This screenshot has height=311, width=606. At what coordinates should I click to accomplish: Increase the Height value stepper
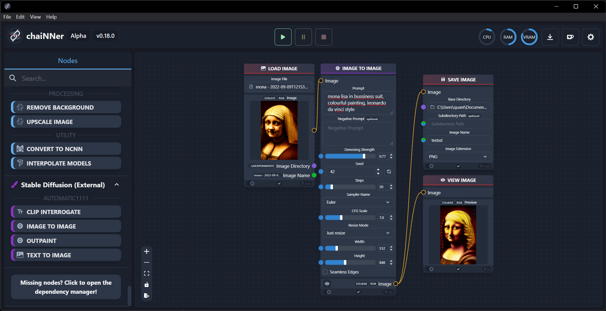(x=391, y=261)
